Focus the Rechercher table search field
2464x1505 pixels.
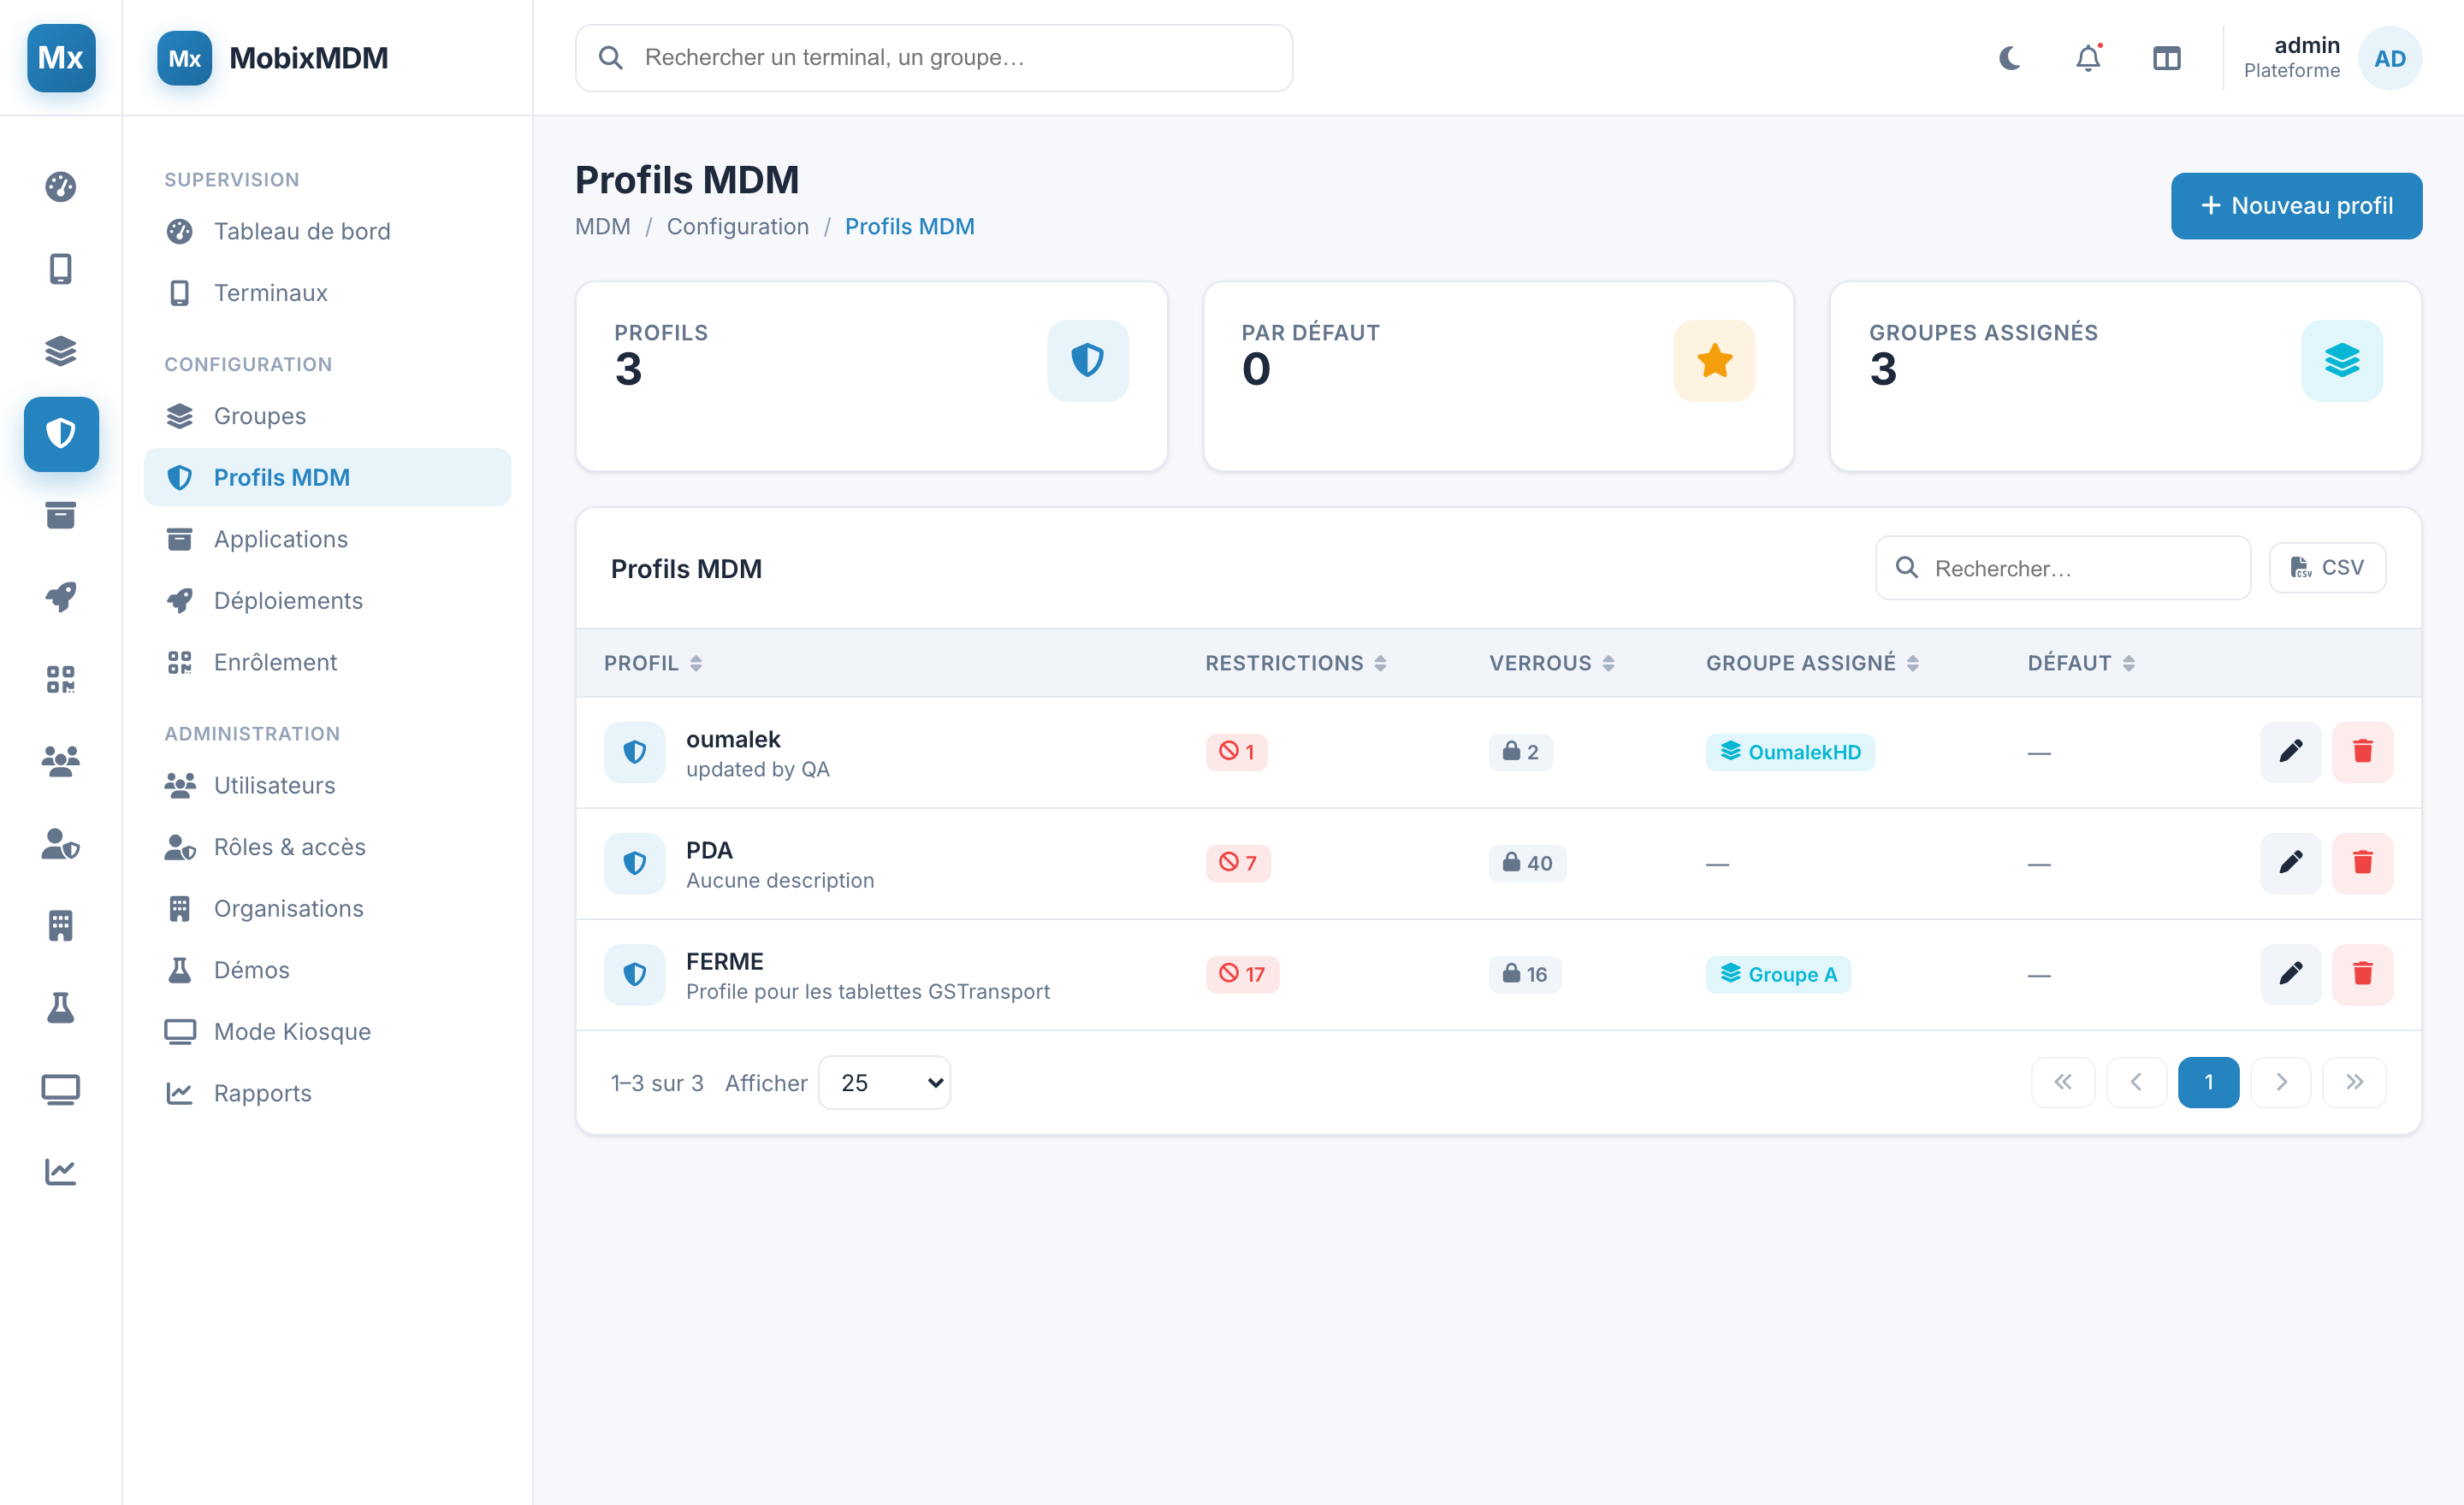click(2063, 568)
